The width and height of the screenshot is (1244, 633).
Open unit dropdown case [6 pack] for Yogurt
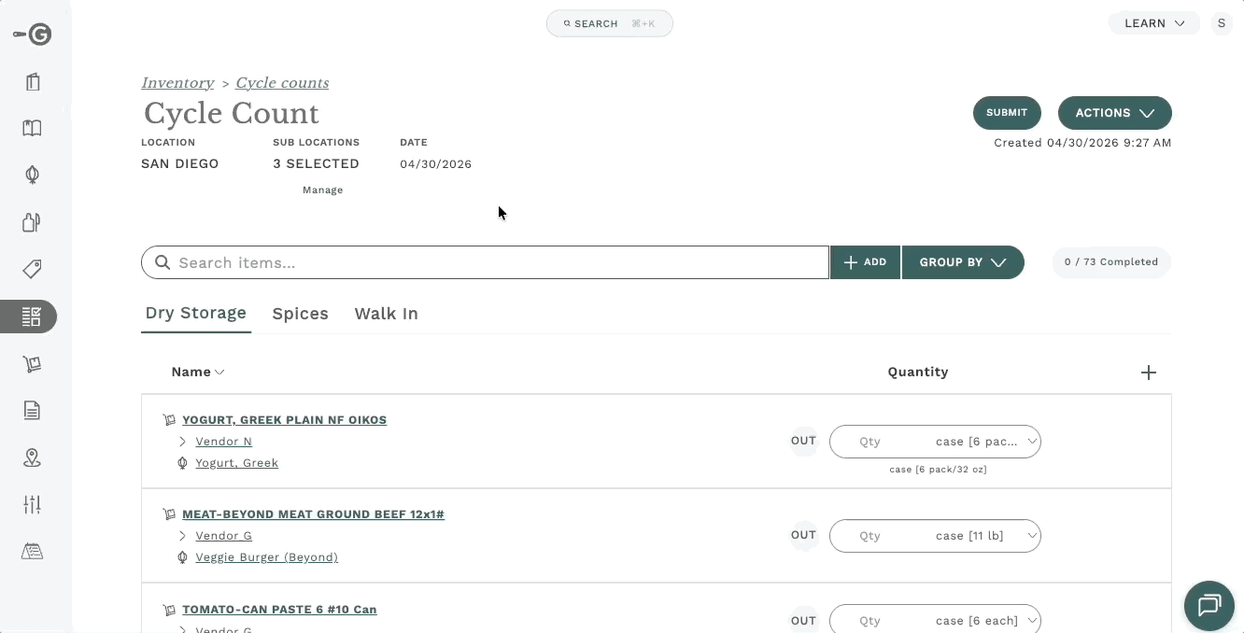click(986, 442)
